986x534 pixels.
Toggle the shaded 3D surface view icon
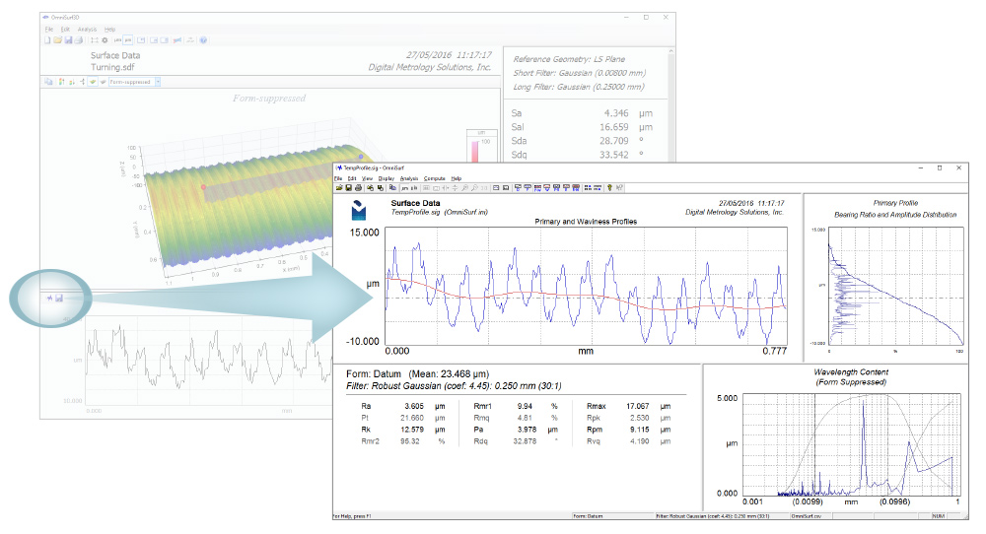93,82
